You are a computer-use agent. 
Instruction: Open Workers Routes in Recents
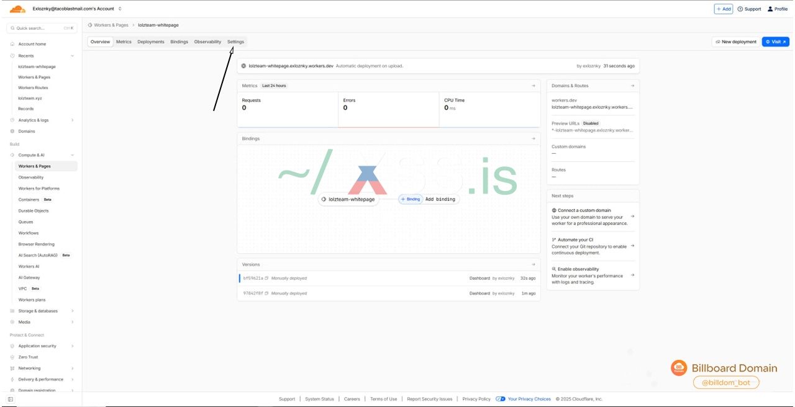[33, 87]
